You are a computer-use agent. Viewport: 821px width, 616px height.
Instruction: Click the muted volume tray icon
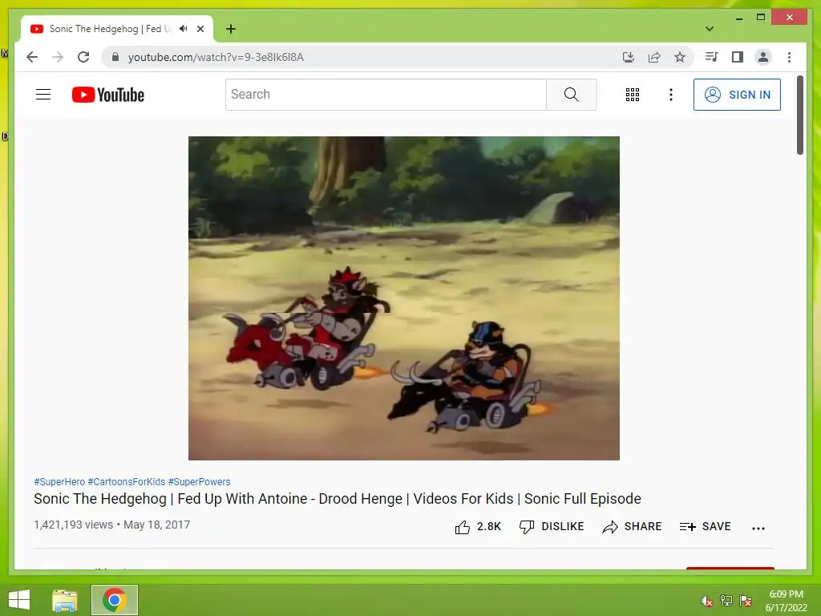[706, 601]
